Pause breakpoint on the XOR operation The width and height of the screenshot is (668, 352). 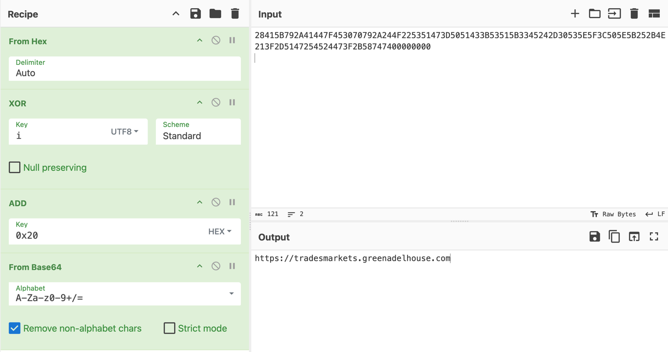(x=232, y=103)
